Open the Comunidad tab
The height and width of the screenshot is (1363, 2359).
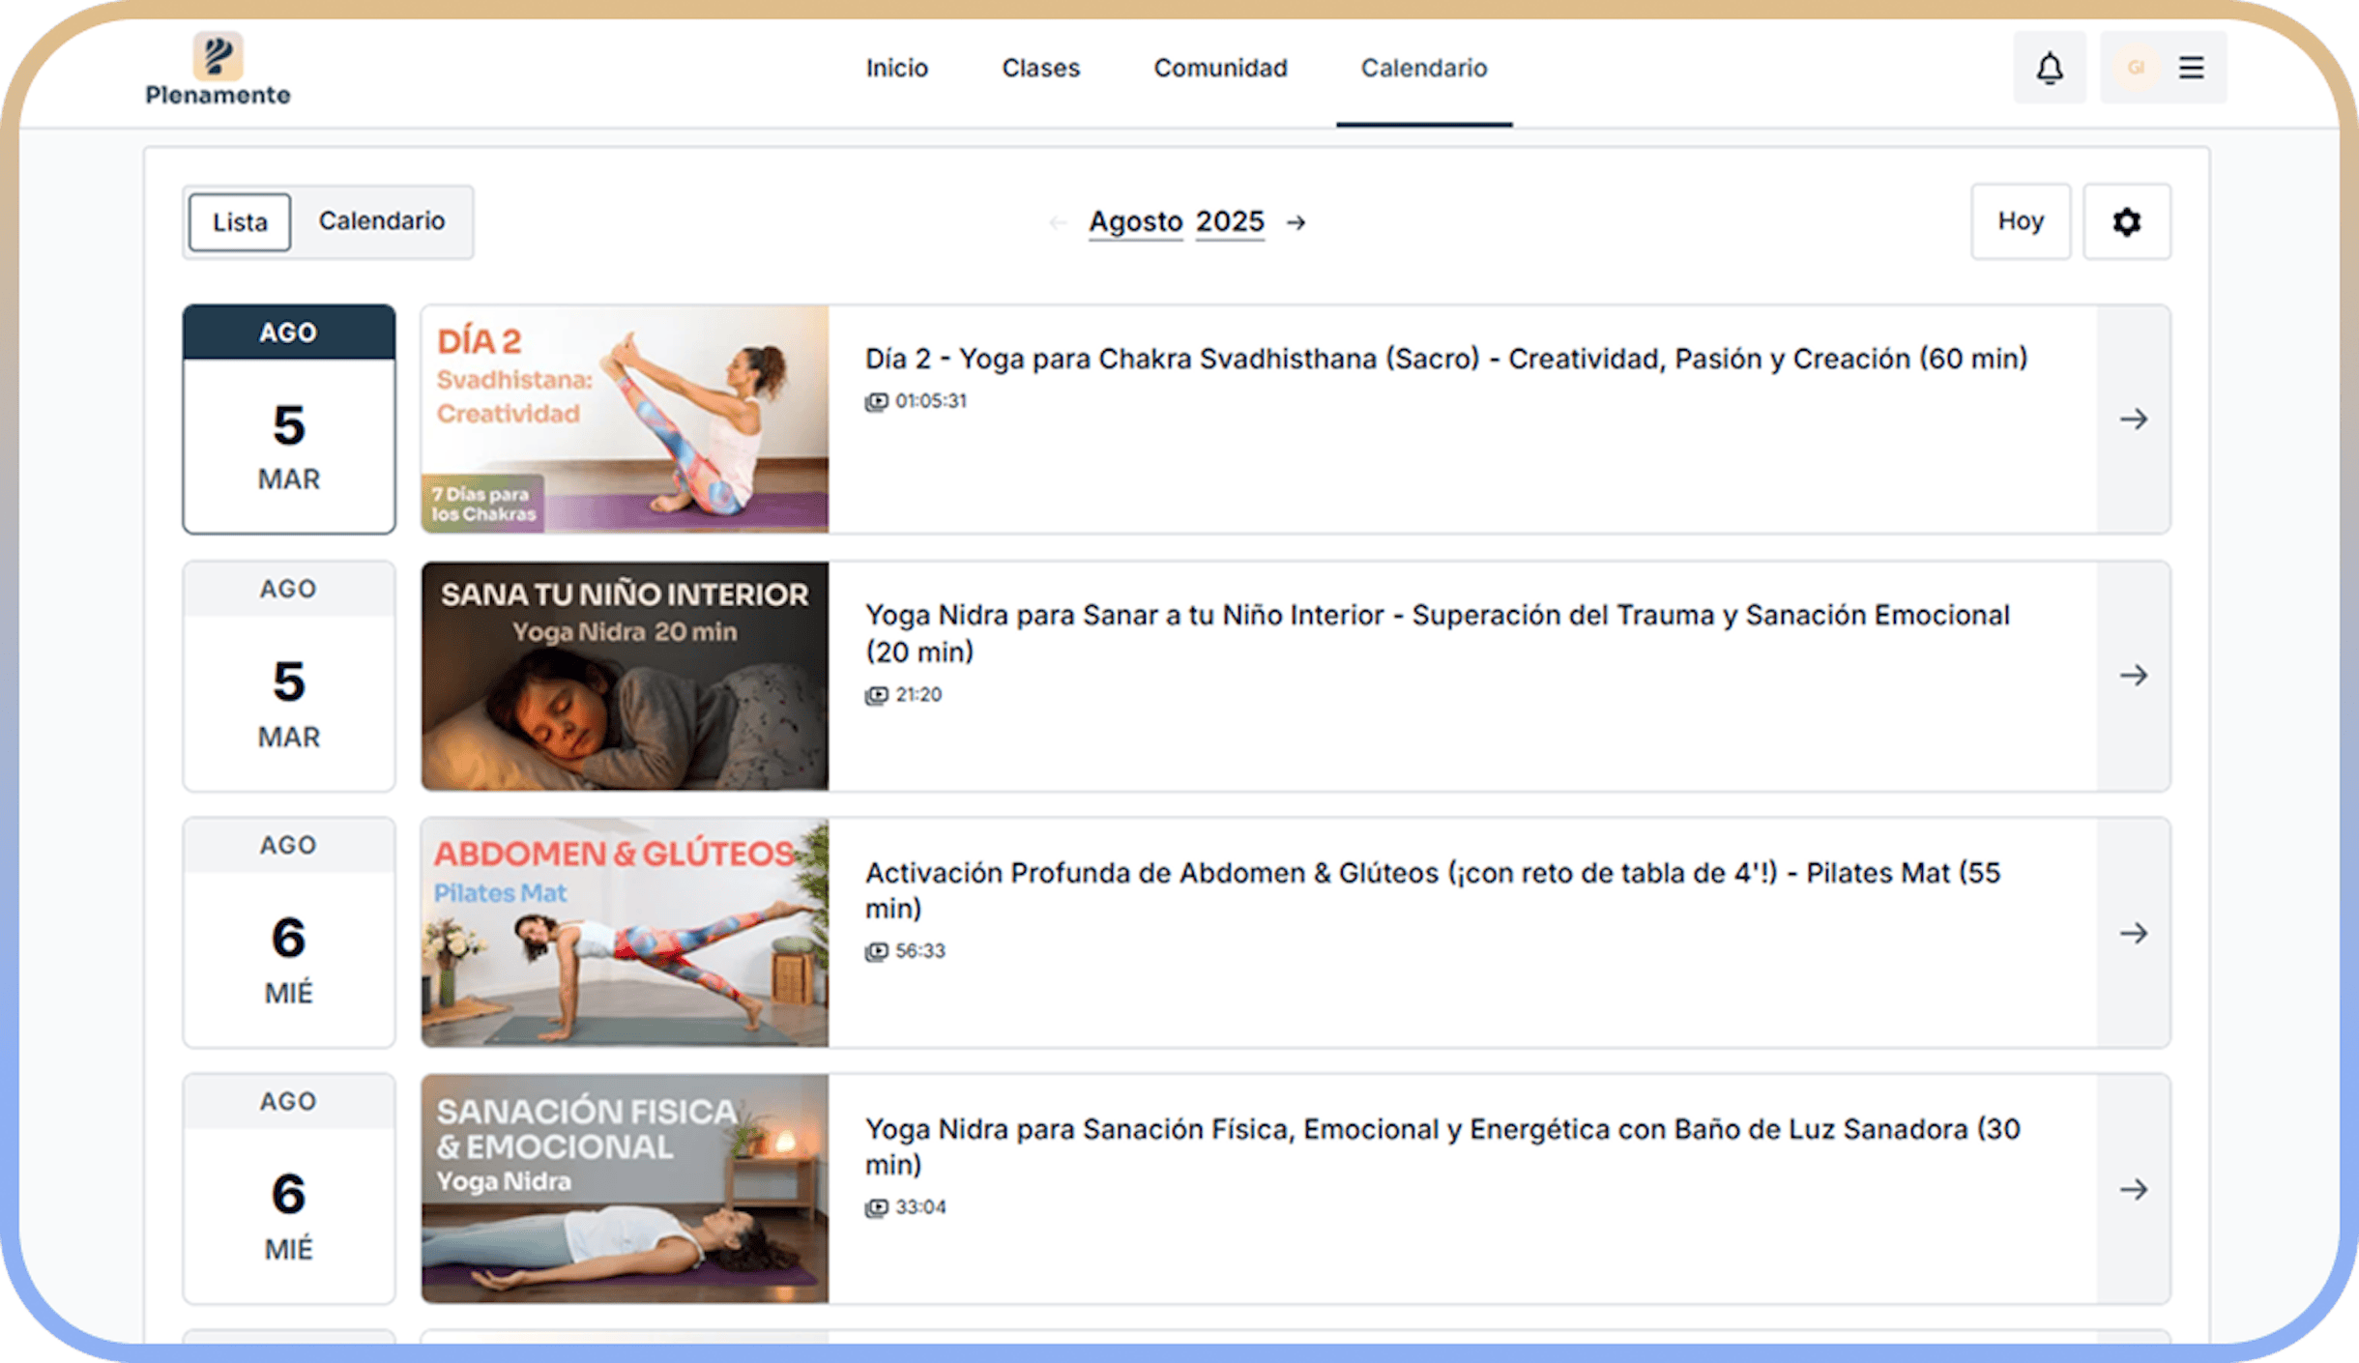[x=1220, y=68]
